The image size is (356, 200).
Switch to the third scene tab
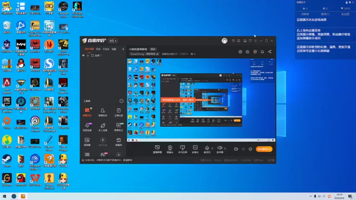coord(106,49)
